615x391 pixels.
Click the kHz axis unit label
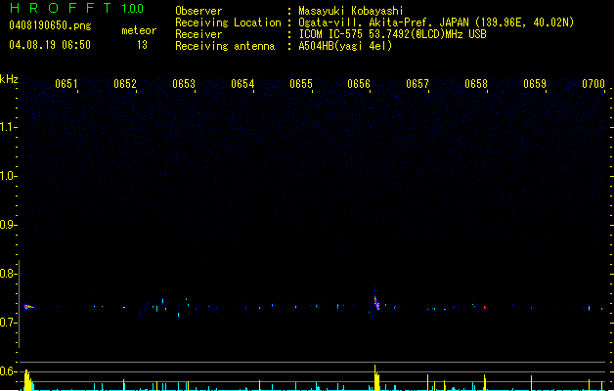pos(9,79)
